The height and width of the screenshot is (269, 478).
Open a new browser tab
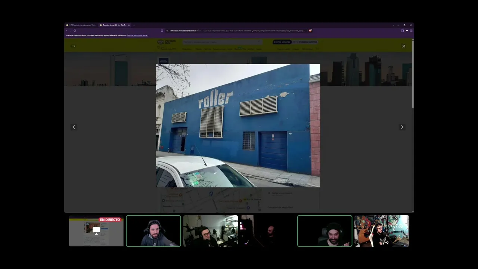coord(134,25)
